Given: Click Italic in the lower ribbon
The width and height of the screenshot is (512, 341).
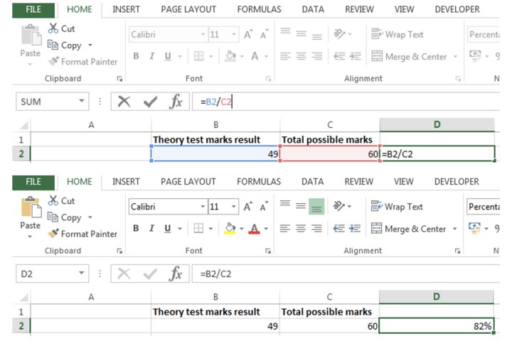Looking at the screenshot, I should pyautogui.click(x=152, y=229).
